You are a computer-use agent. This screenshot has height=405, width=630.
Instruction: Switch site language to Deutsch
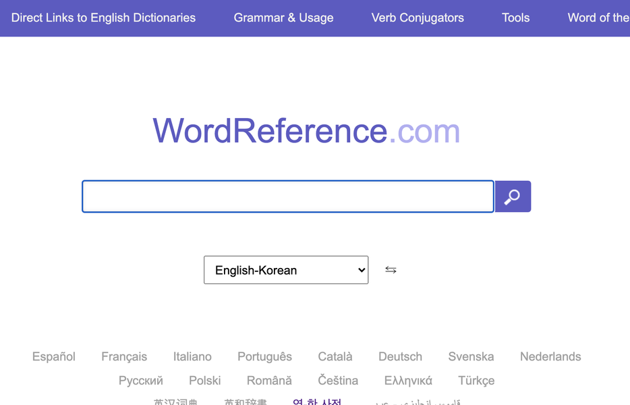400,356
